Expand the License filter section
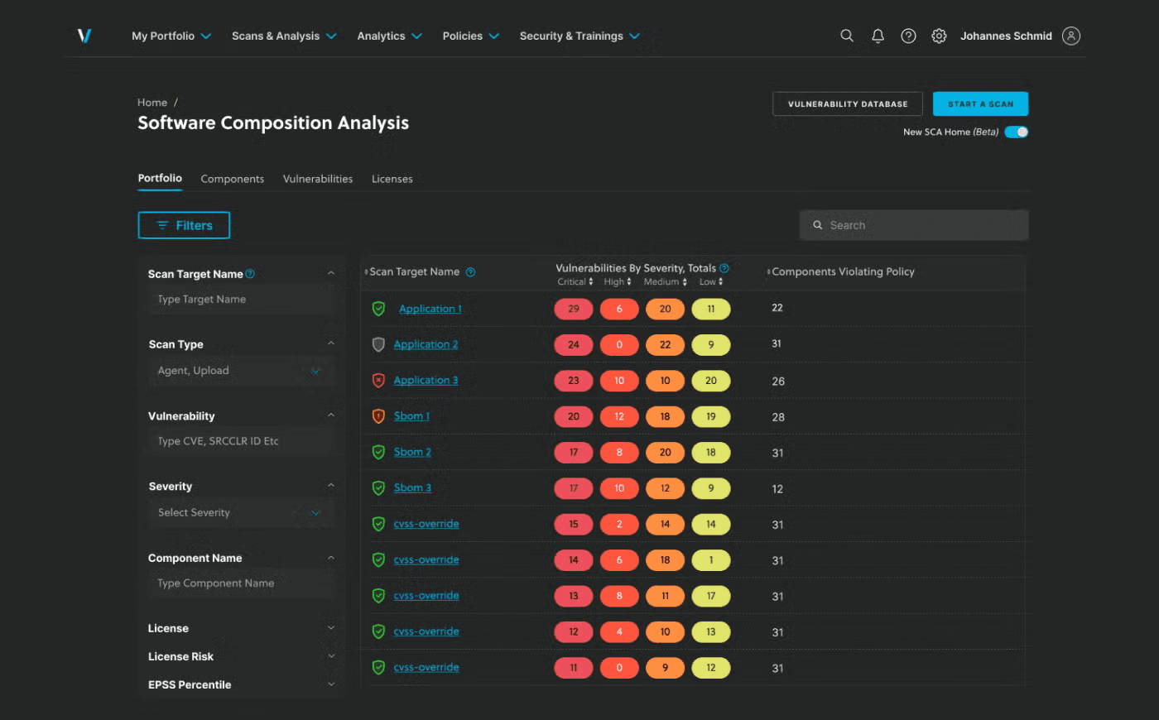Screen dimensions: 1159x720 [x=330, y=628]
